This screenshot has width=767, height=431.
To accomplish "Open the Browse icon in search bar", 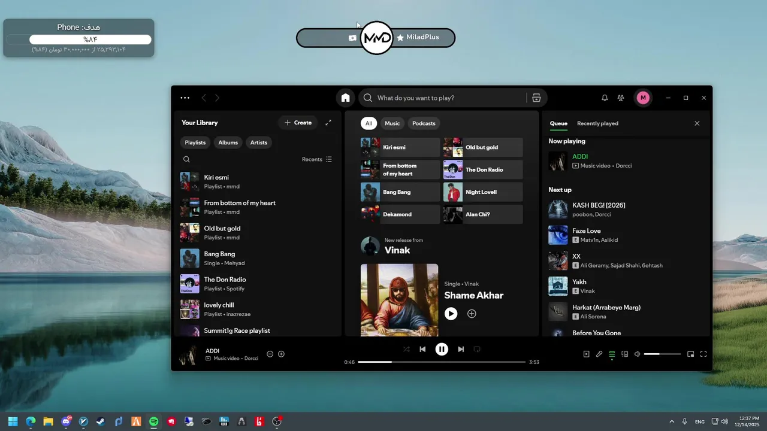I will tap(536, 98).
